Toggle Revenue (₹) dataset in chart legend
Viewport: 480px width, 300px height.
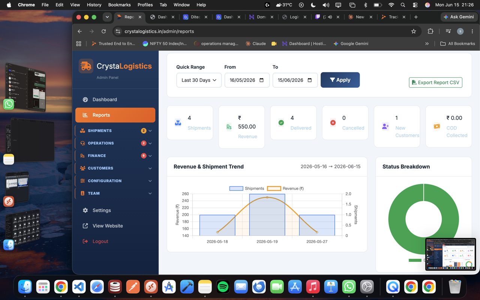pyautogui.click(x=285, y=188)
